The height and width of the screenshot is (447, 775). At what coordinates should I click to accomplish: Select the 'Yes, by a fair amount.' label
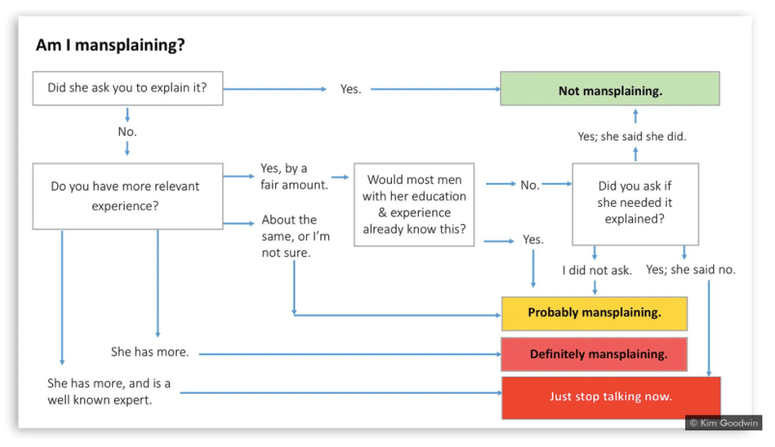coord(283,176)
